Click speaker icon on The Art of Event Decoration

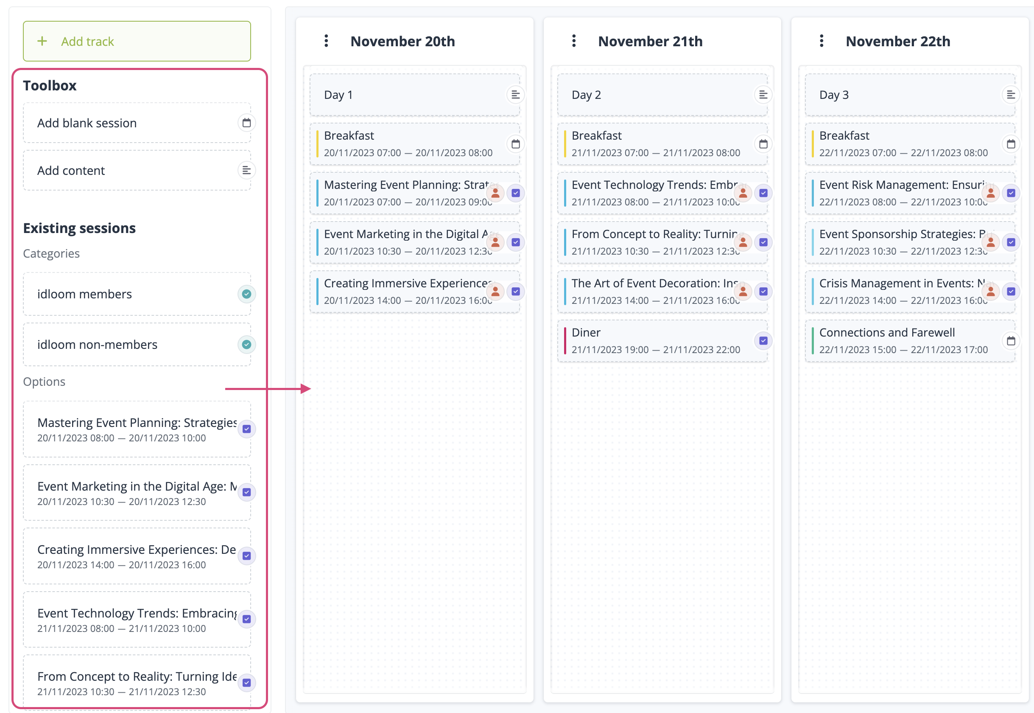pyautogui.click(x=743, y=291)
